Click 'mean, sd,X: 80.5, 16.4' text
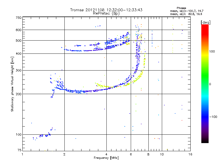Screen dimensions: 224x168 tap(186, 14)
